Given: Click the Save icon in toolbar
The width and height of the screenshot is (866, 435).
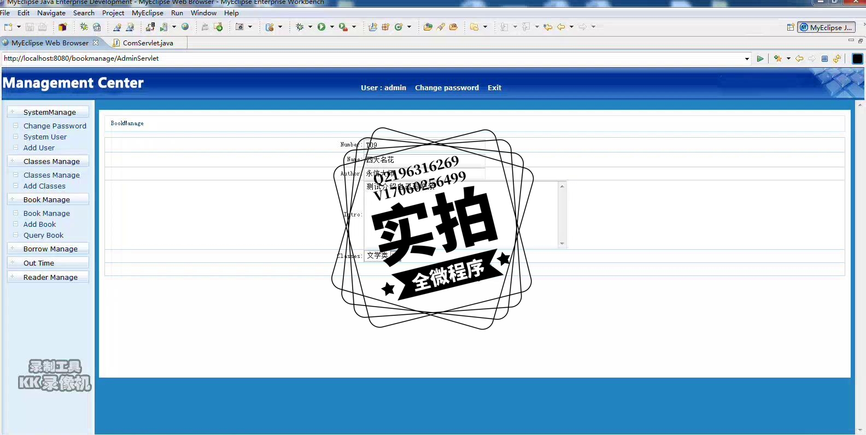Looking at the screenshot, I should coord(30,27).
